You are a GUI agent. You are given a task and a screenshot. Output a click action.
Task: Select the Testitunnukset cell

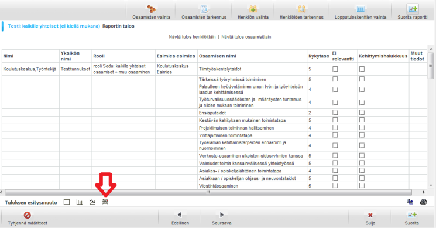[x=75, y=69]
